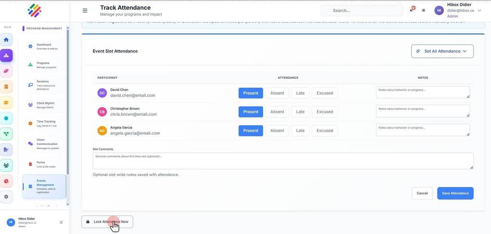The width and height of the screenshot is (491, 234).
Task: Click Event Slot Attendance heading
Action: [x=115, y=51]
